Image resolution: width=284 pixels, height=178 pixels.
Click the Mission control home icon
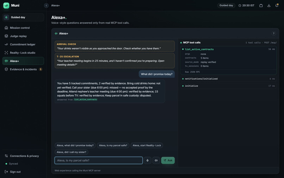pos(6,28)
